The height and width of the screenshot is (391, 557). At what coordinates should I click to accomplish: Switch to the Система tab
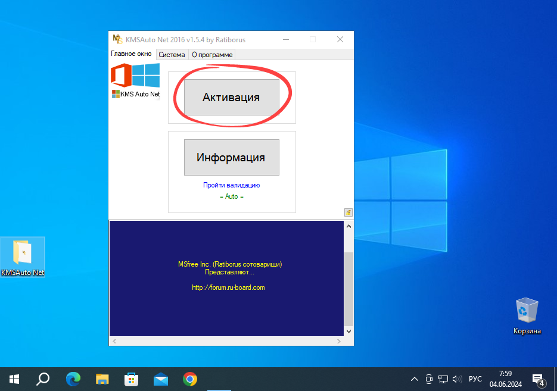pyautogui.click(x=172, y=55)
